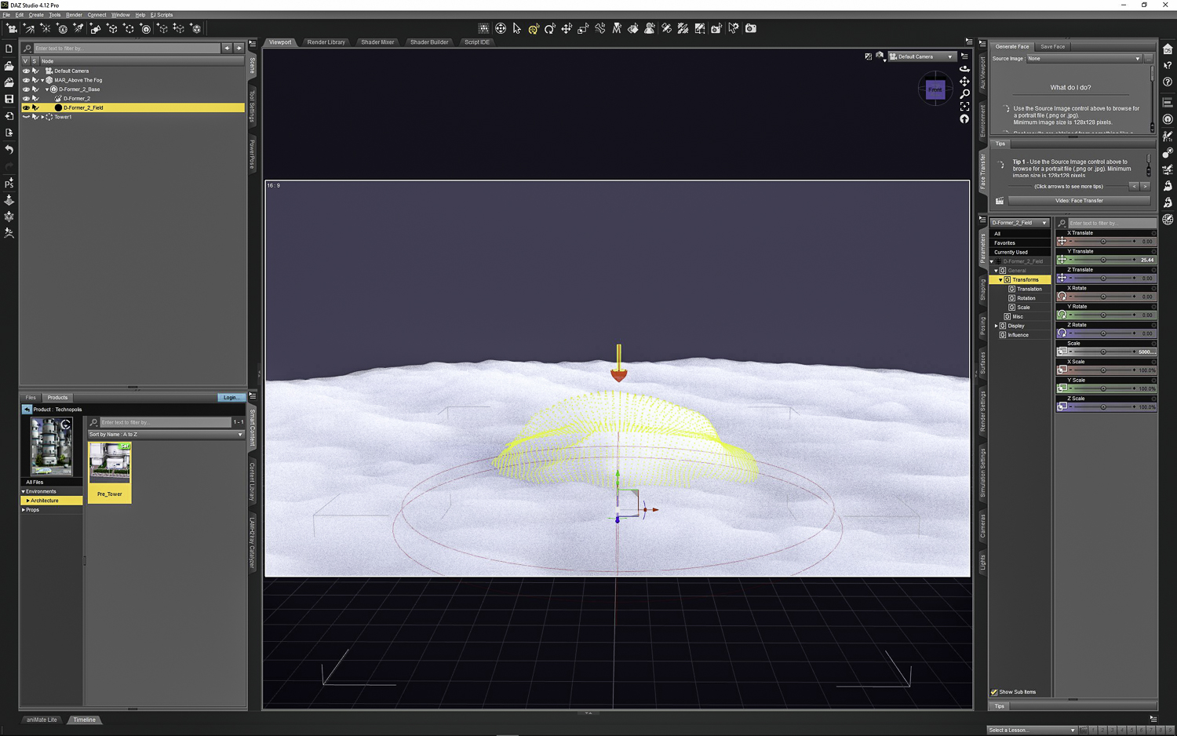Click previous tip left arrow button
Image resolution: width=1177 pixels, height=736 pixels.
1134,187
